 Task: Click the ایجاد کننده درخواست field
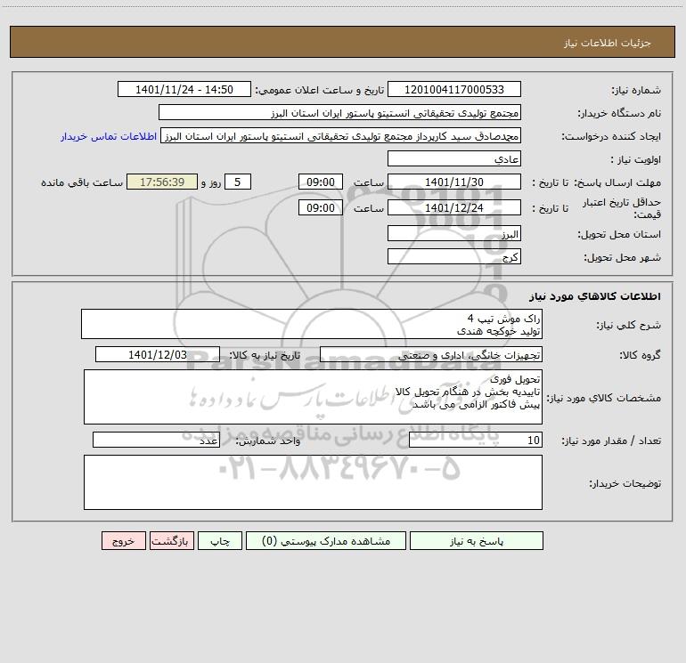pyautogui.click(x=341, y=135)
